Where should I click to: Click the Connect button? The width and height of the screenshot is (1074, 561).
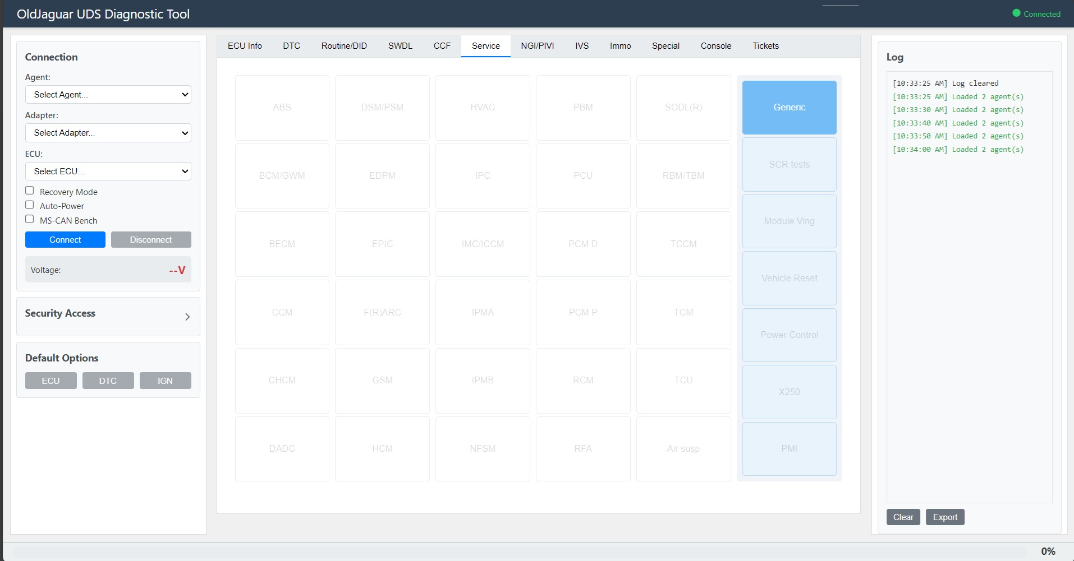point(65,239)
